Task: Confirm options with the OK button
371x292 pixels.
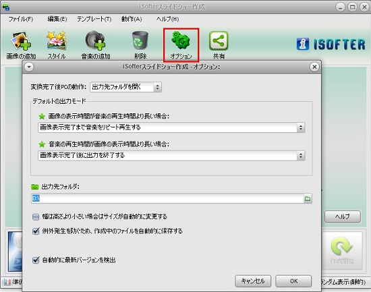Action: click(293, 281)
